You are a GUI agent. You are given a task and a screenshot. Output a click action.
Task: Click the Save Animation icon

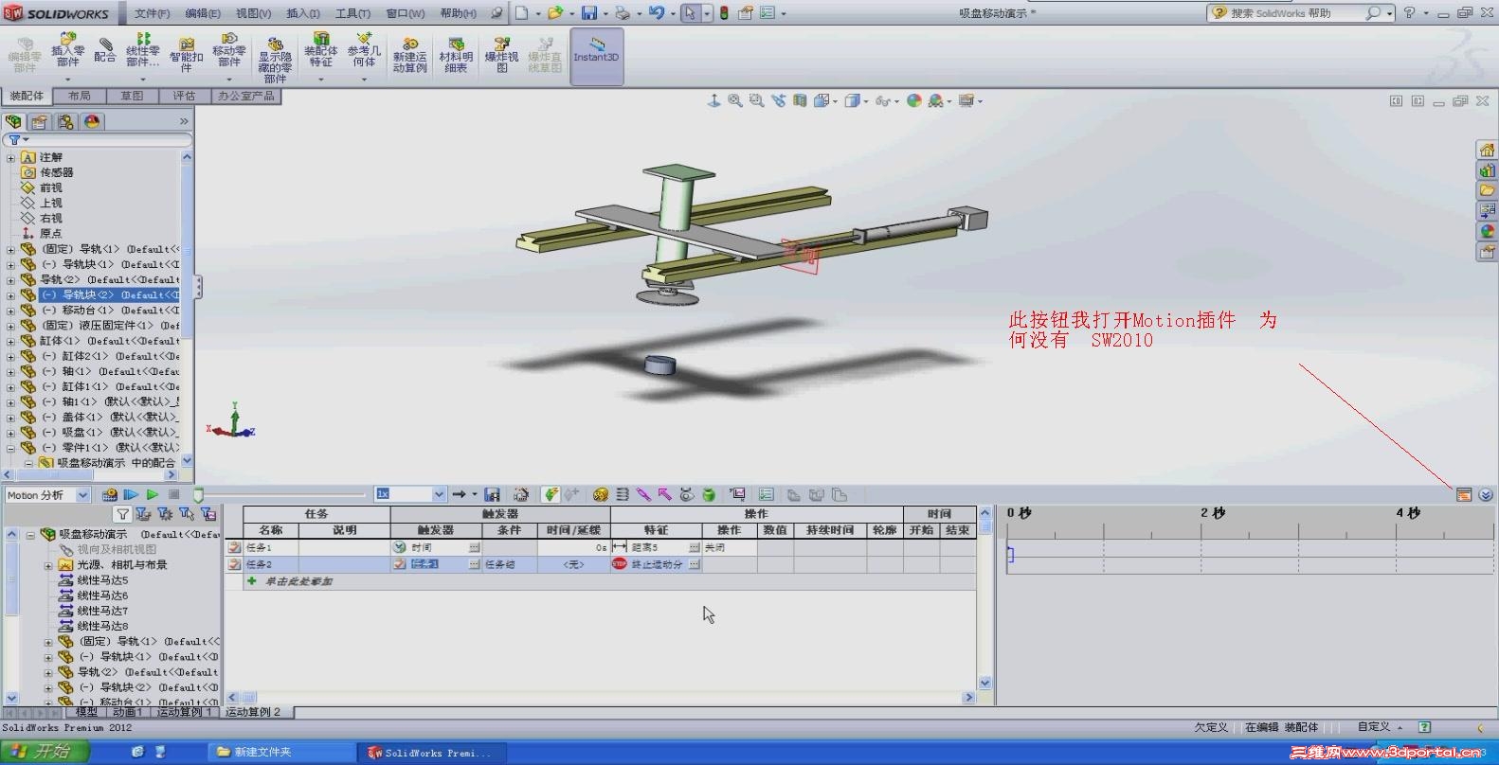tap(492, 494)
